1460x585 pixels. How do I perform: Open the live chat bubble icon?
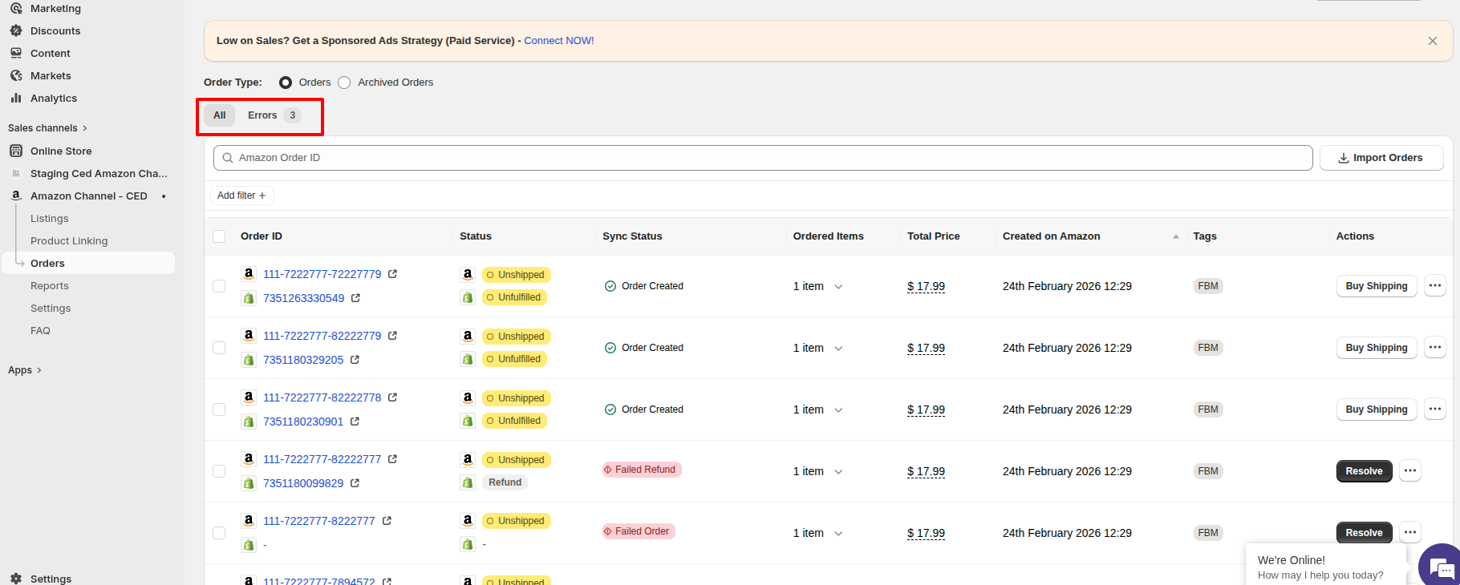pyautogui.click(x=1442, y=567)
